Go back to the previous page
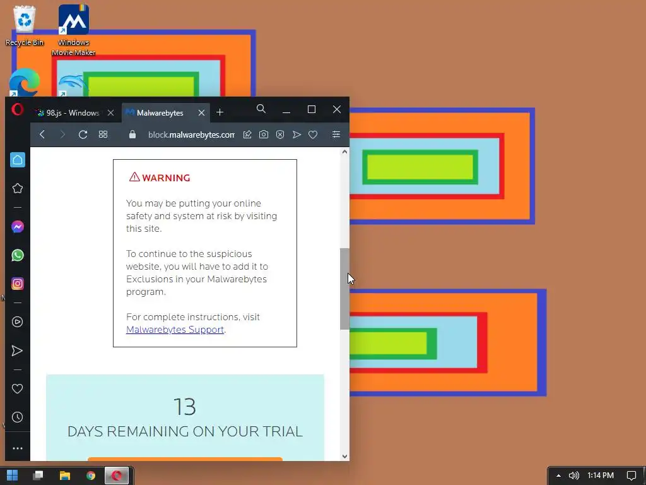Viewport: 646px width, 485px height. click(x=42, y=135)
